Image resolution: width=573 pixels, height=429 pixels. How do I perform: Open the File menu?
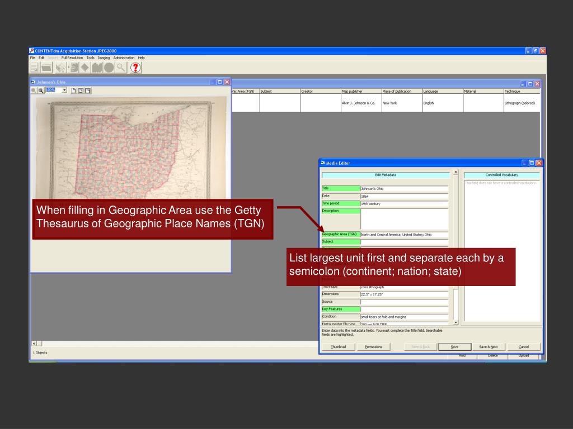tap(32, 58)
